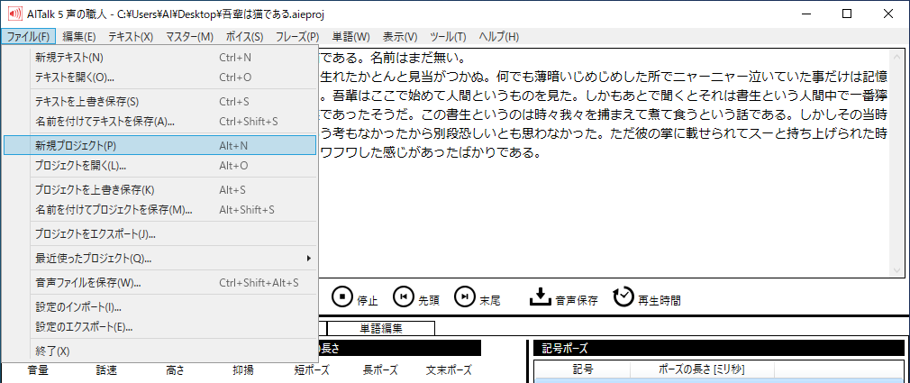Open the ファイル(F) menu
The height and width of the screenshot is (383, 910).
point(29,37)
